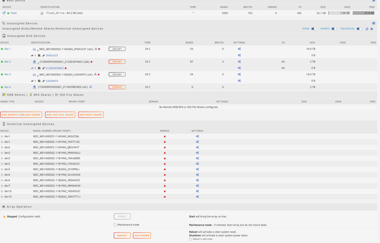Open settings gears for Dev 1 disk
Image resolution: width=380 pixels, height=243 pixels.
239,49
